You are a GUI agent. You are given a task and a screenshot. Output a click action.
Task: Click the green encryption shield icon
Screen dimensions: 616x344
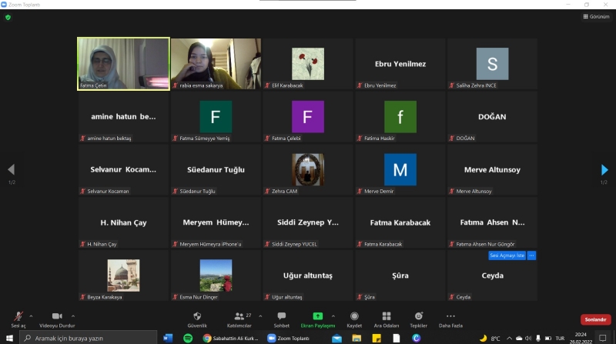(8, 17)
